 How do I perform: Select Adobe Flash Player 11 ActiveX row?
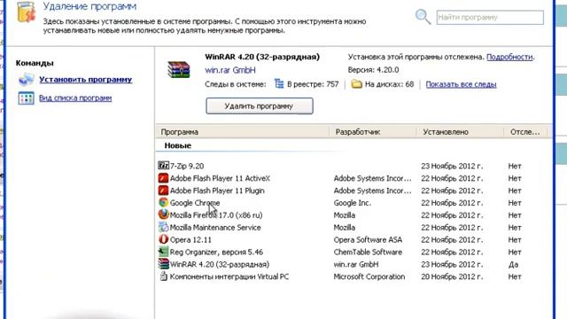pos(353,178)
